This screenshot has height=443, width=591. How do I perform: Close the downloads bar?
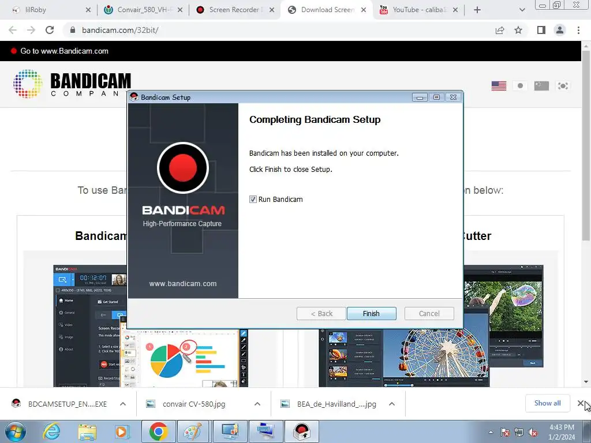click(x=581, y=403)
